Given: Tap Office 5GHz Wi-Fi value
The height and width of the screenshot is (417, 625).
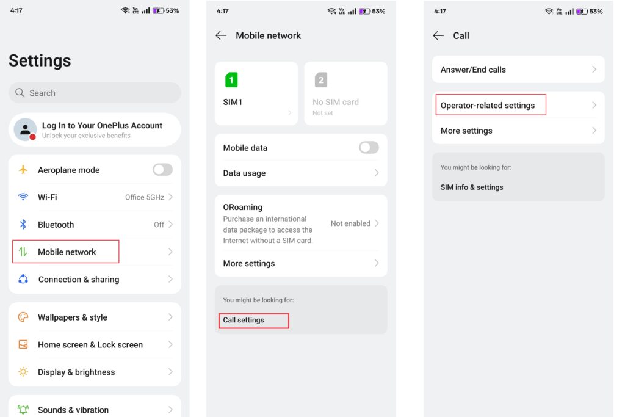Looking at the screenshot, I should pyautogui.click(x=145, y=197).
